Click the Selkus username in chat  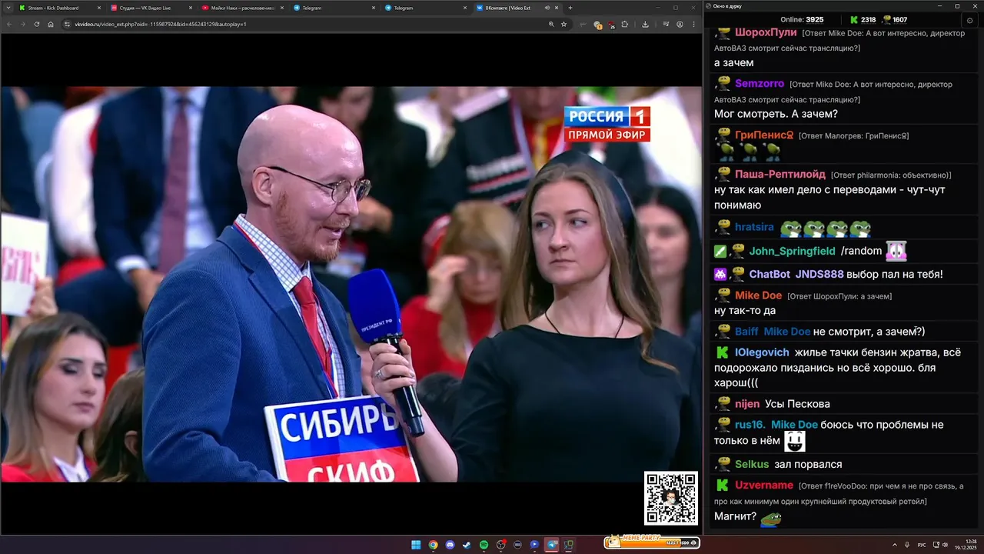coord(752,464)
